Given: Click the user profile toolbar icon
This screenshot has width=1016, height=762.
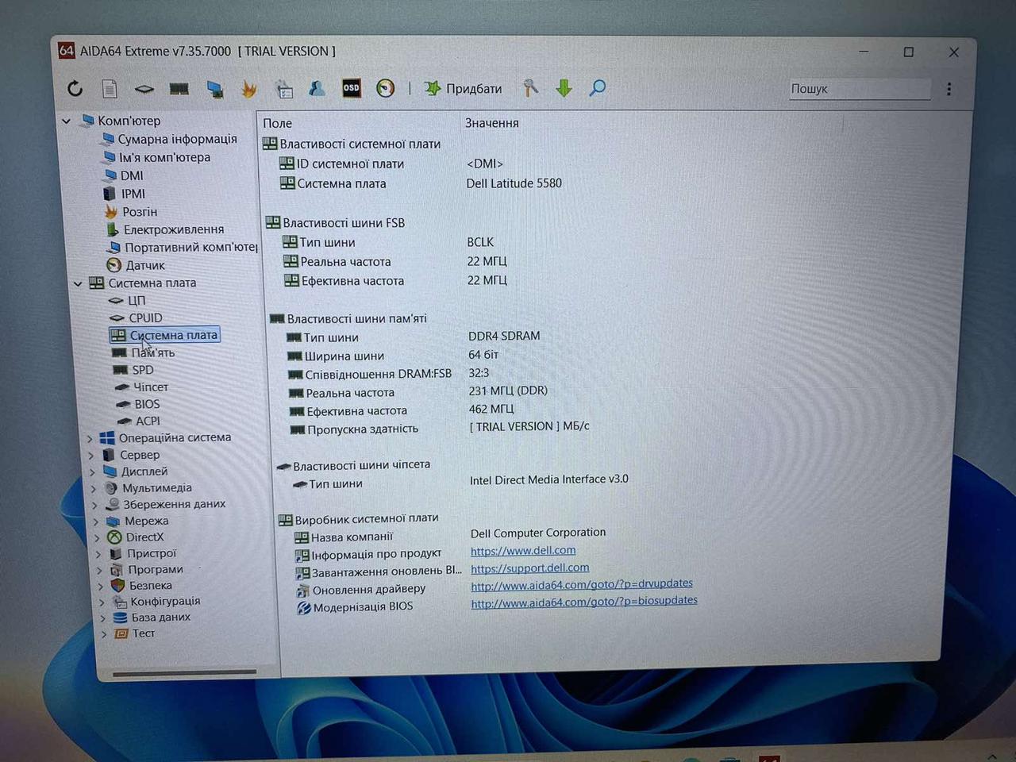Looking at the screenshot, I should click(x=317, y=88).
